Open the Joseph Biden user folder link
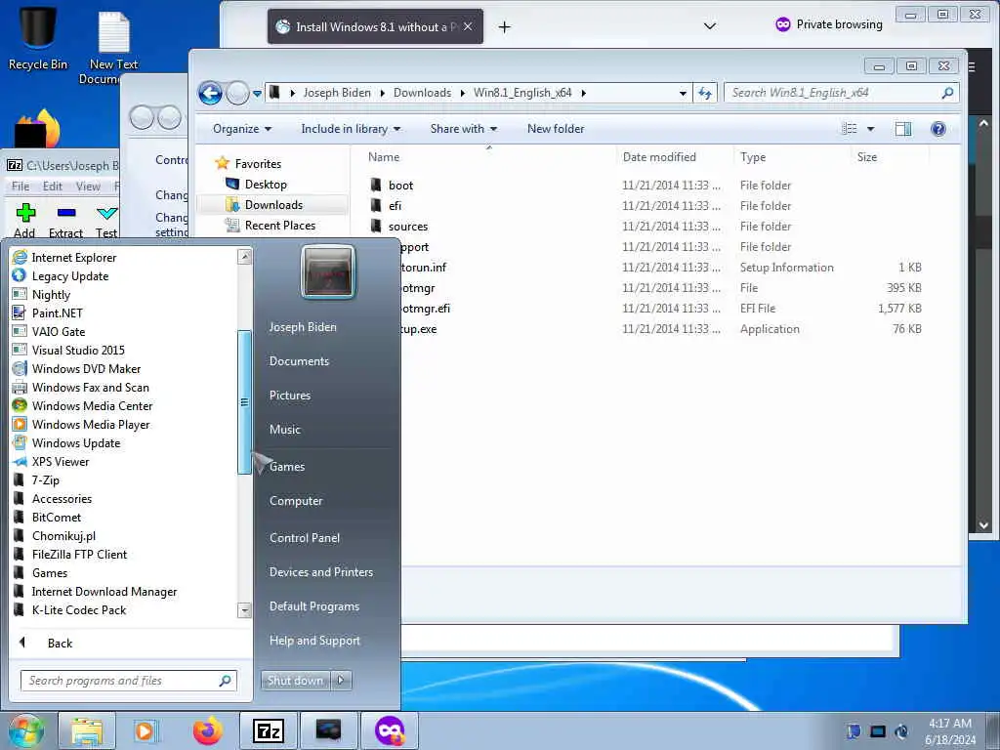 point(303,326)
